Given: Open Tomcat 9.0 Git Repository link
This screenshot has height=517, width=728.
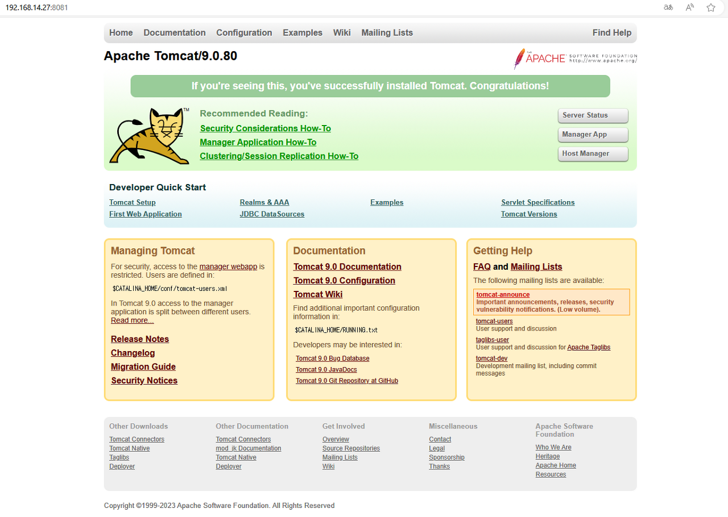Looking at the screenshot, I should pyautogui.click(x=347, y=381).
